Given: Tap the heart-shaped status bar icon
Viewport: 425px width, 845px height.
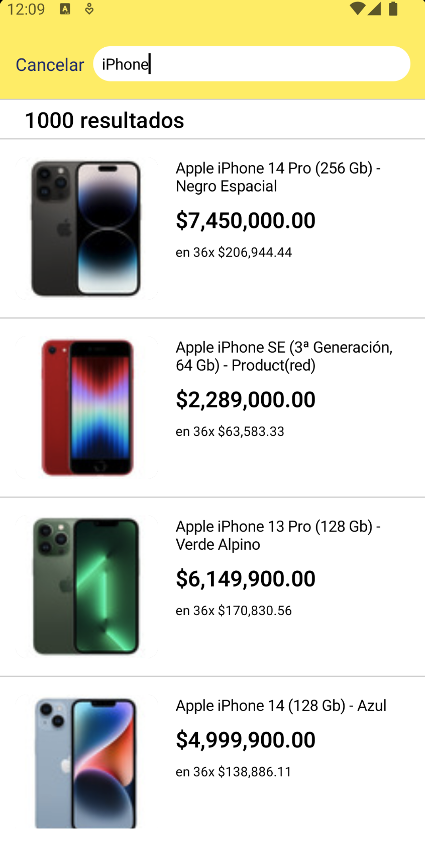Looking at the screenshot, I should pyautogui.click(x=88, y=9).
